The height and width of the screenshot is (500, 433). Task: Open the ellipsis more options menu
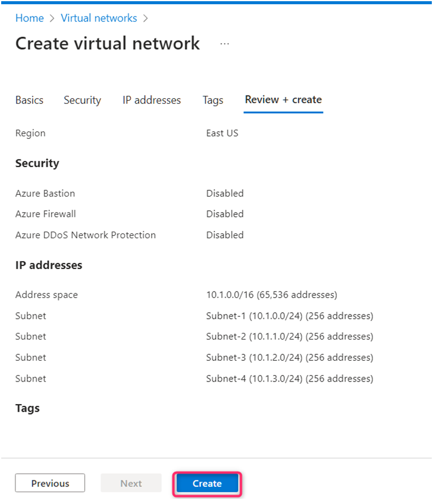click(x=224, y=44)
